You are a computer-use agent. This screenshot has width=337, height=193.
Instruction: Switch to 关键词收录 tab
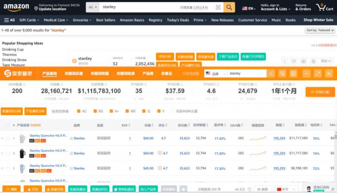pyautogui.click(x=125, y=74)
